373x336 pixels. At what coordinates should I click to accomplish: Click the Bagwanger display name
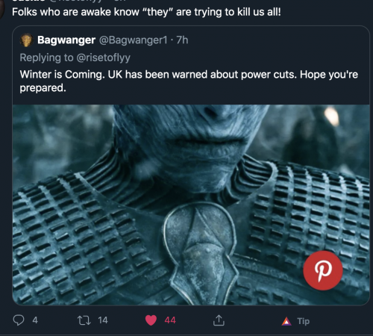(x=66, y=40)
